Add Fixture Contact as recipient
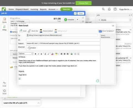 pyautogui.click(x=46, y=31)
